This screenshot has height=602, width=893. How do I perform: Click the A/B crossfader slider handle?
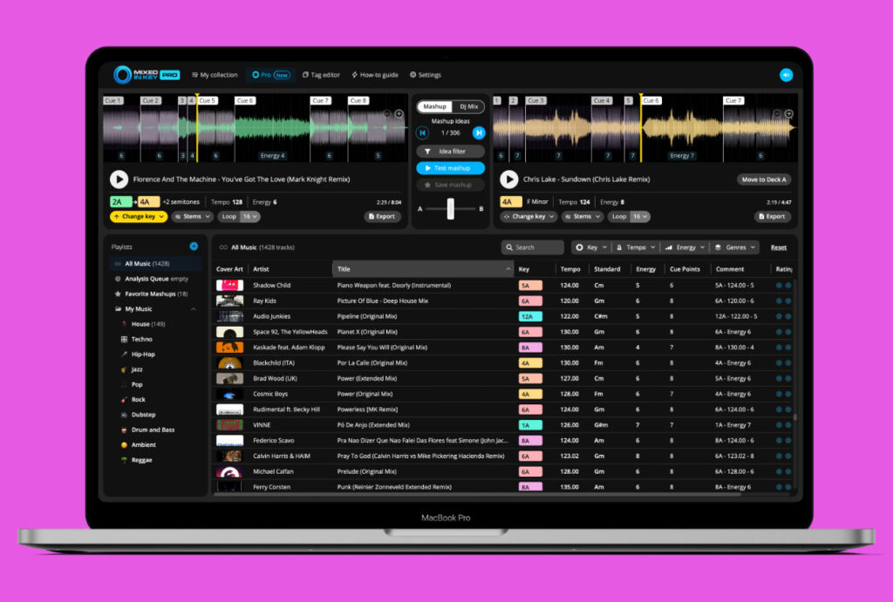451,209
